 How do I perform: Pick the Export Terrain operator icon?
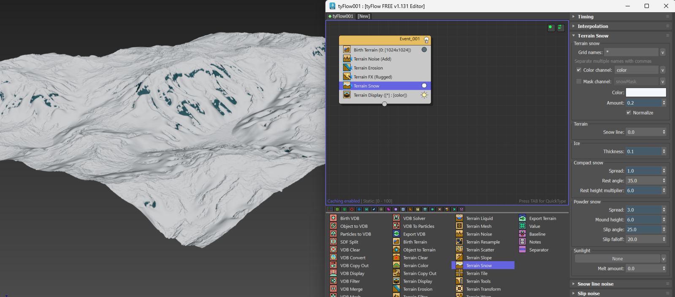tap(522, 218)
